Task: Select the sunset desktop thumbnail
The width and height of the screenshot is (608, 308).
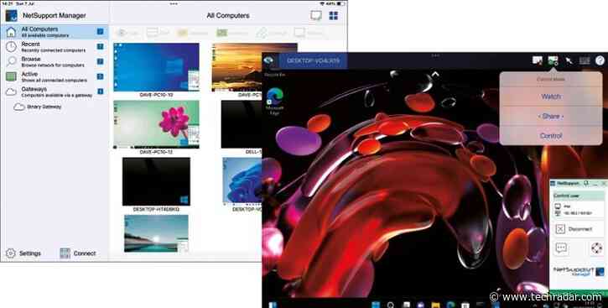Action: point(237,67)
